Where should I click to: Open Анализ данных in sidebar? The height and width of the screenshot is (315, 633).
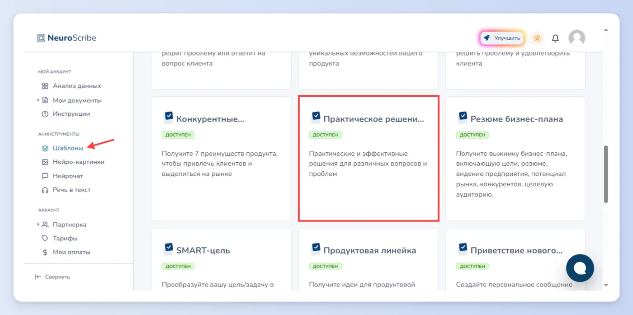77,86
